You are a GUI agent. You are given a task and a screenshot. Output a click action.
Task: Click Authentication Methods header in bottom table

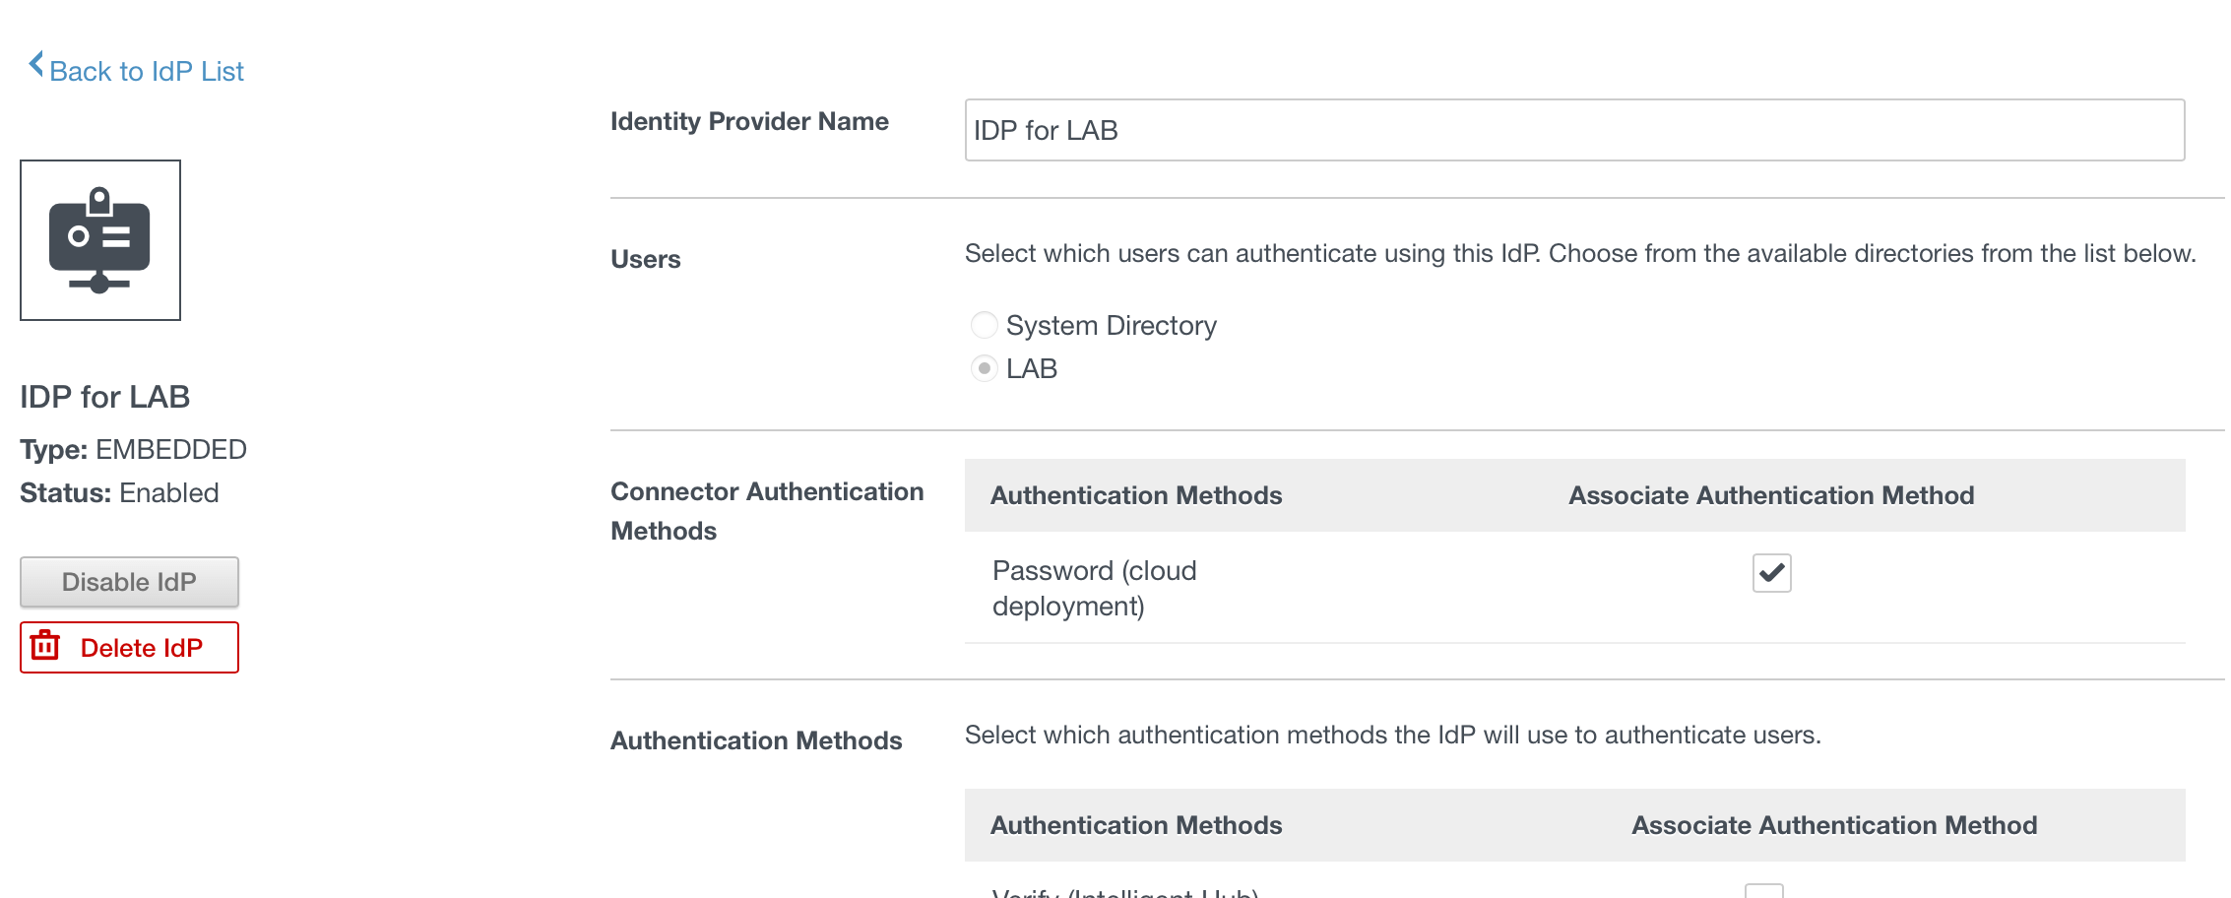pos(1135,825)
